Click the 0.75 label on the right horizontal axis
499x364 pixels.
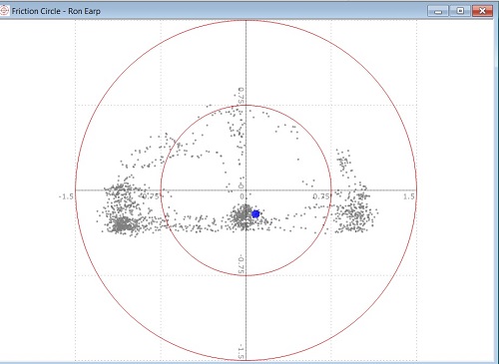point(321,196)
